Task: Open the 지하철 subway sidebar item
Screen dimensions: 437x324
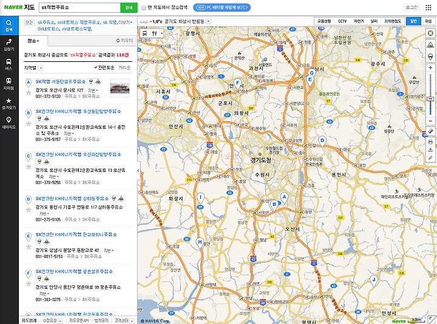Action: [x=9, y=84]
